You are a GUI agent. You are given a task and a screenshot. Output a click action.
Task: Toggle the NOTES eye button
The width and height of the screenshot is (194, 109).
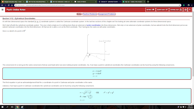(150, 10)
